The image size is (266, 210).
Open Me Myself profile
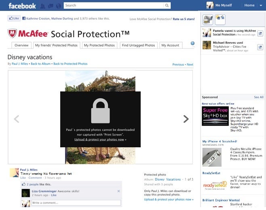coord(224,5)
